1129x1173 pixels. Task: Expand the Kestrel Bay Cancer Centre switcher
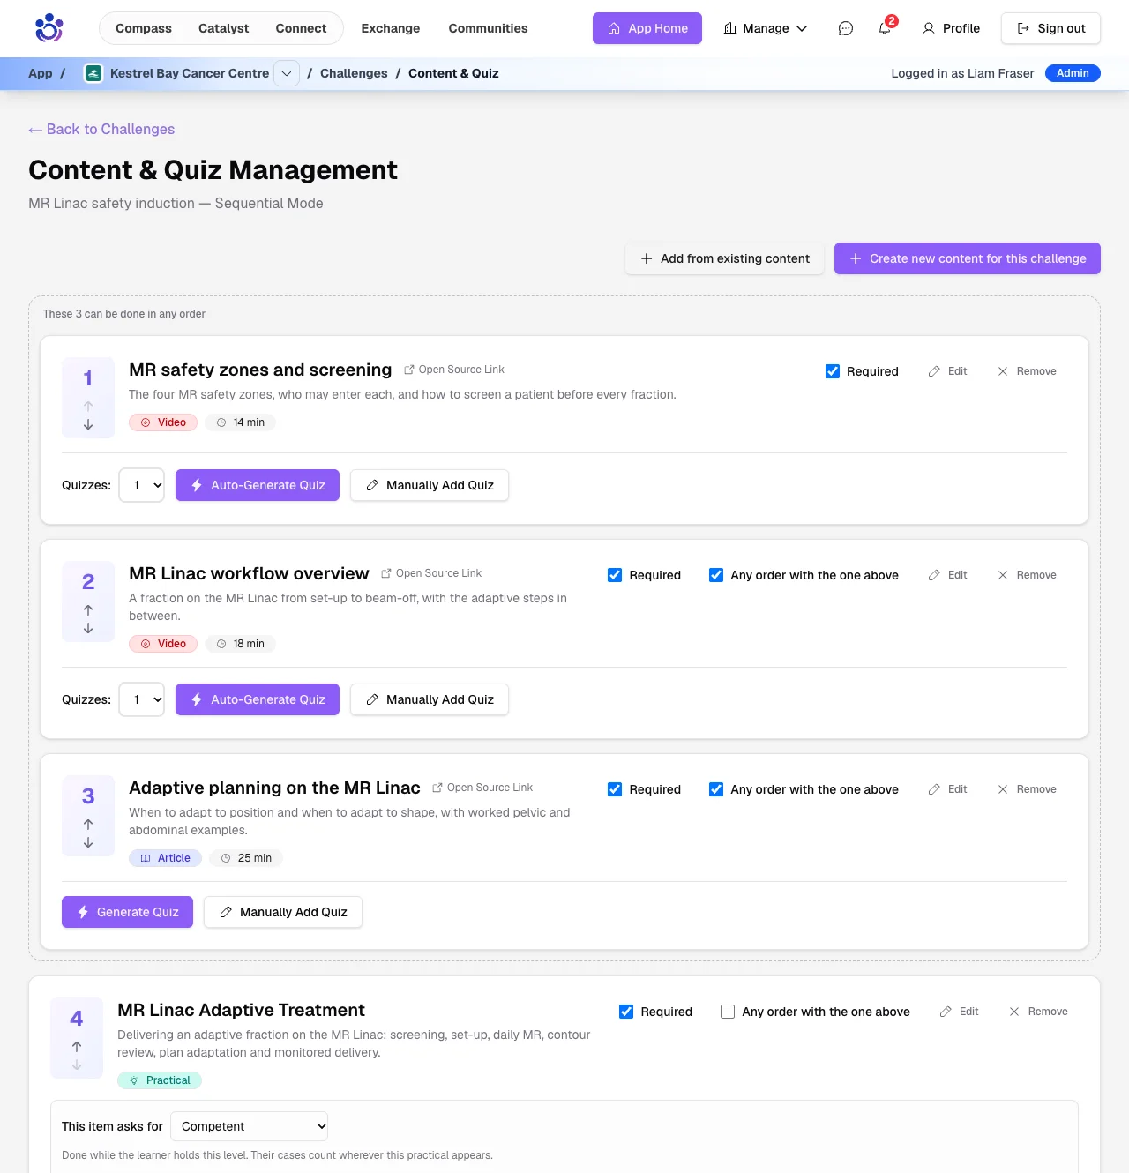(287, 73)
